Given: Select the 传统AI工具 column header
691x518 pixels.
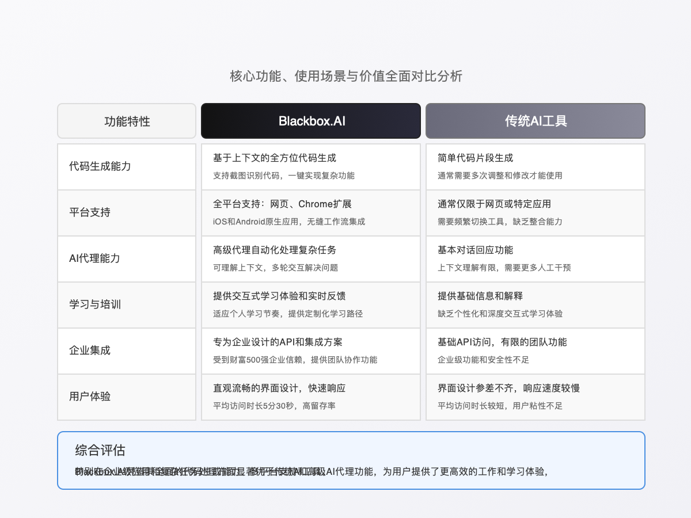Looking at the screenshot, I should (x=536, y=121).
